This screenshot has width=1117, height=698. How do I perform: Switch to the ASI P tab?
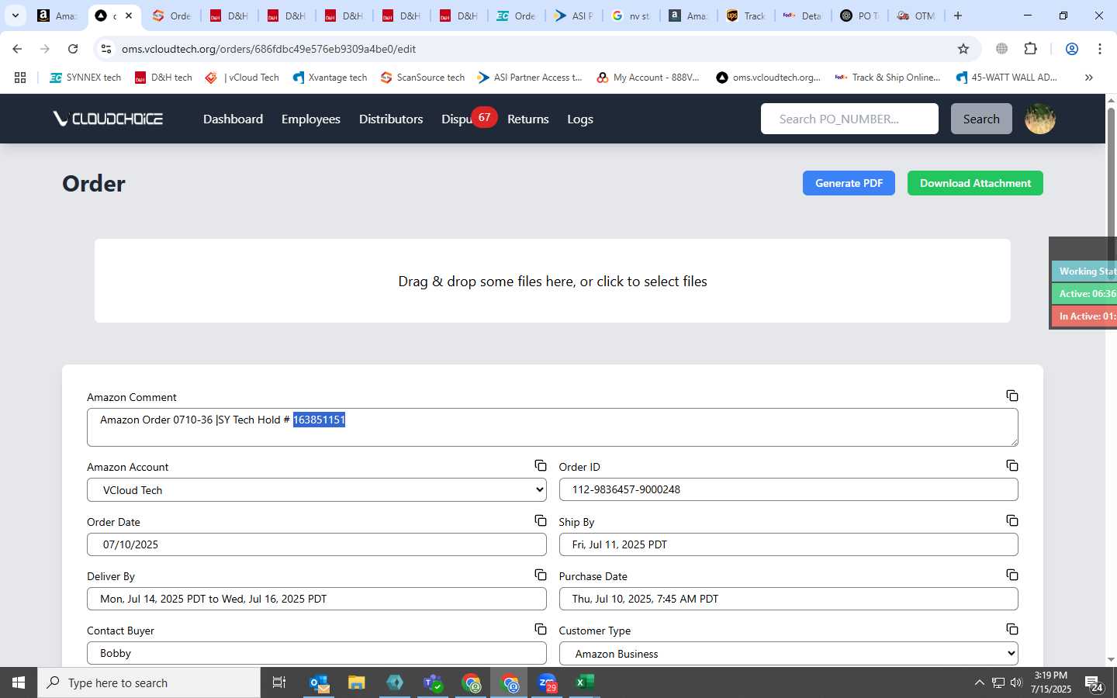pos(572,16)
